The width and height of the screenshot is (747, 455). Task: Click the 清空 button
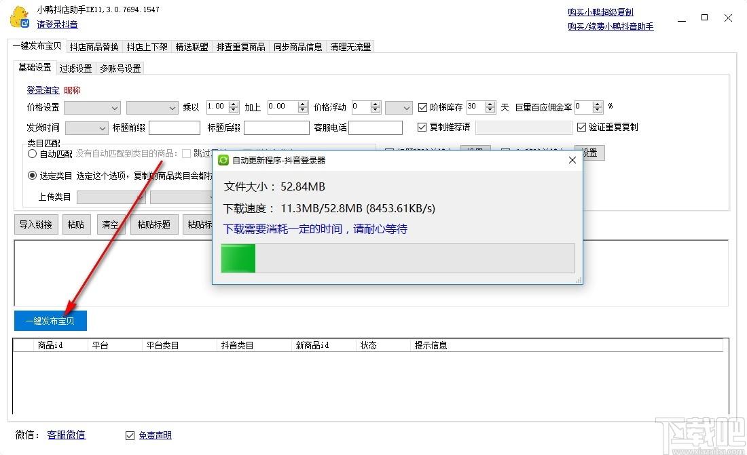coord(111,224)
